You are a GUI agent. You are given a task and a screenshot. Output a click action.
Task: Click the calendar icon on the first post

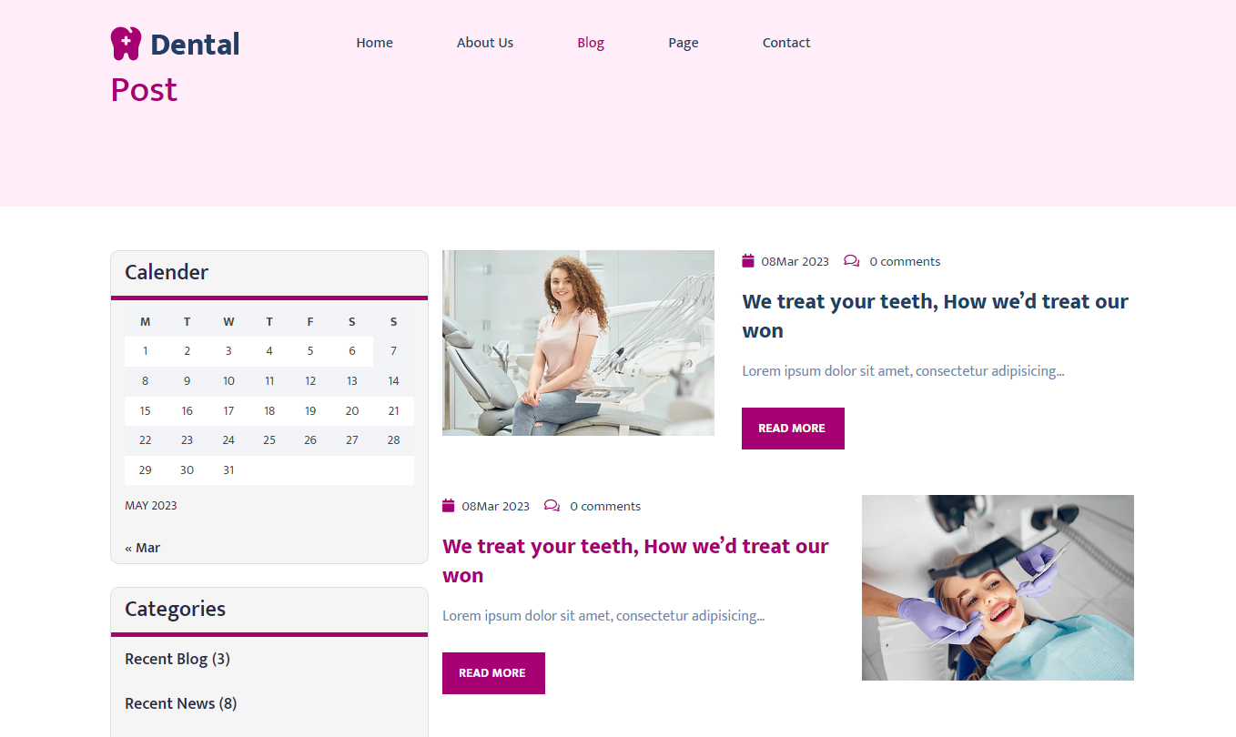[x=748, y=261]
